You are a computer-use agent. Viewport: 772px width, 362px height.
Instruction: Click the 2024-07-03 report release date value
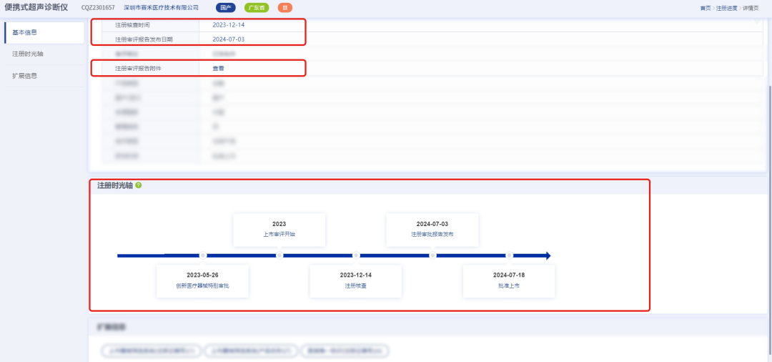click(228, 39)
